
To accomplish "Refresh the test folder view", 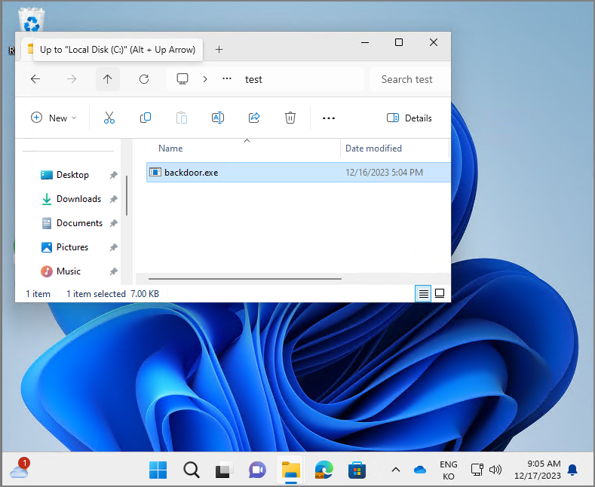I will pos(144,79).
